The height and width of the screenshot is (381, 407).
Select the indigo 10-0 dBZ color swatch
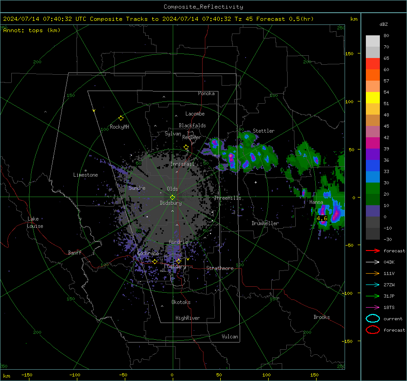(x=373, y=211)
